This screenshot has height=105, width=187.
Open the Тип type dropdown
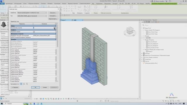[x=32, y=16]
